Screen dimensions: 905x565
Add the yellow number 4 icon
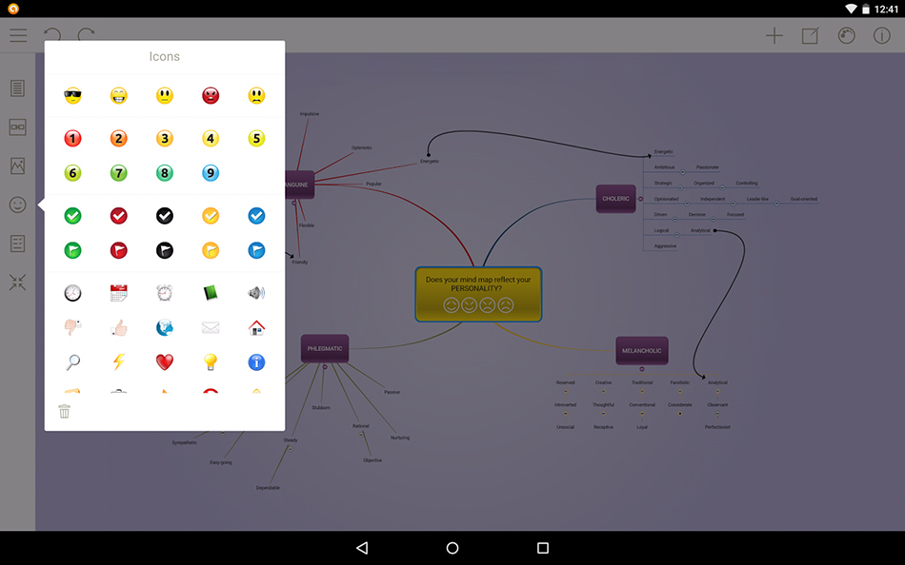pos(211,138)
